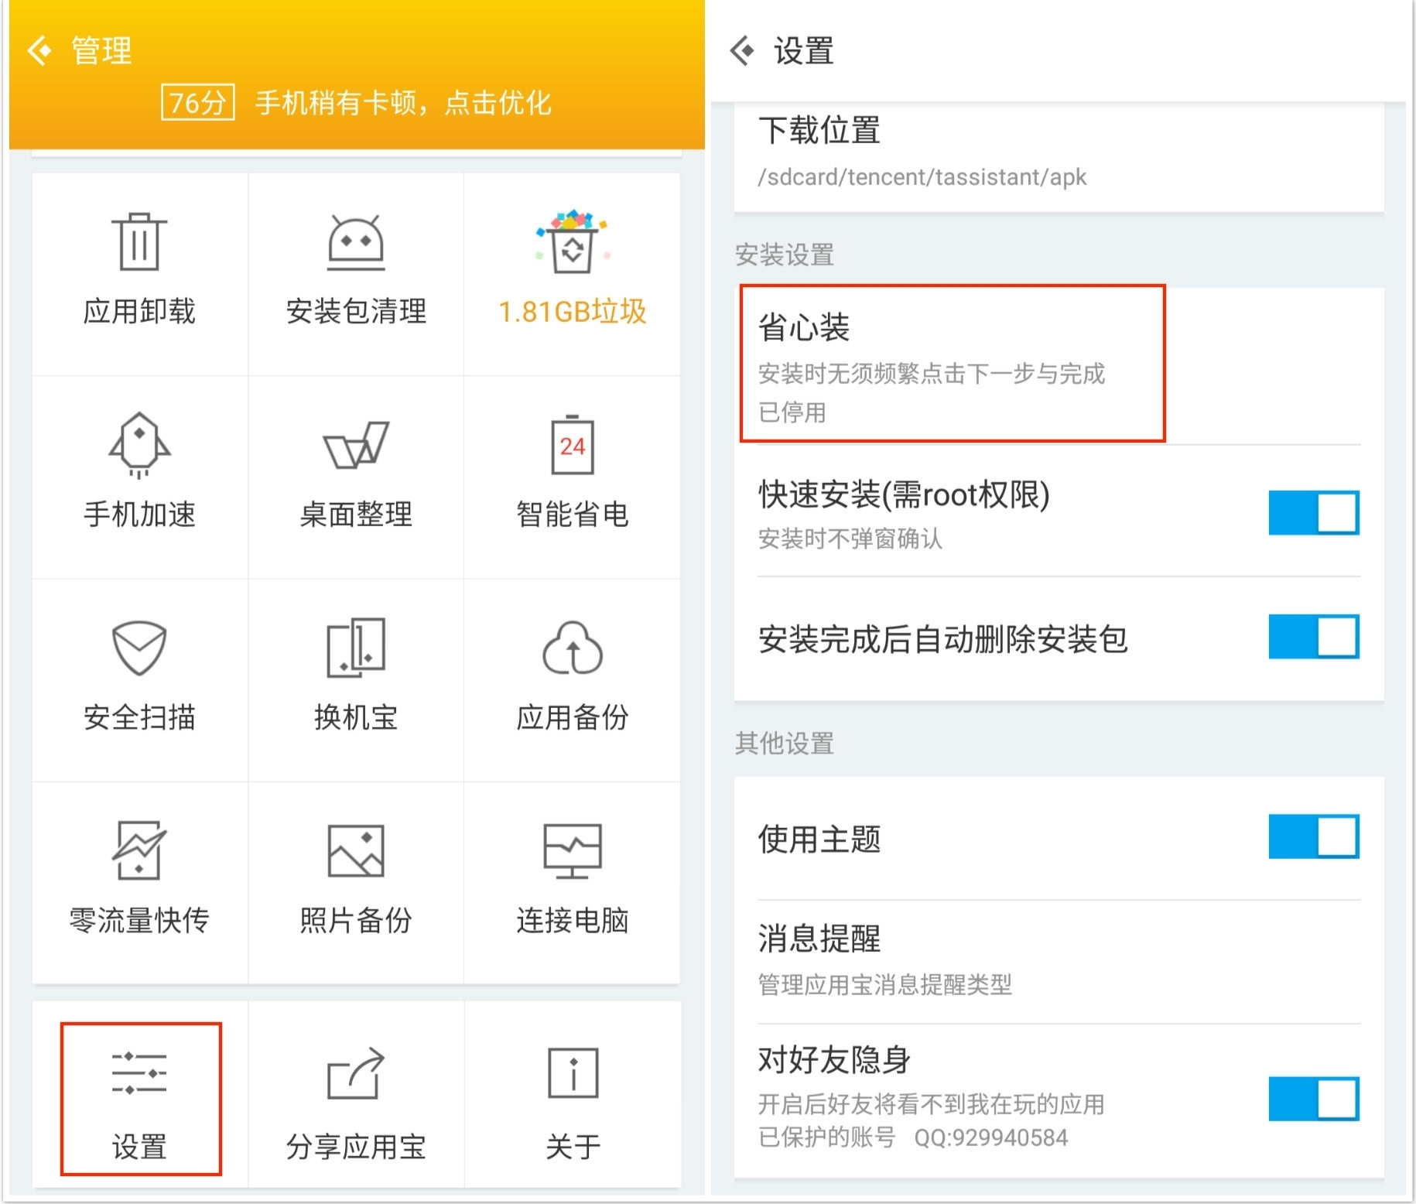Toggle the 使用主题 switch

[x=1314, y=836]
